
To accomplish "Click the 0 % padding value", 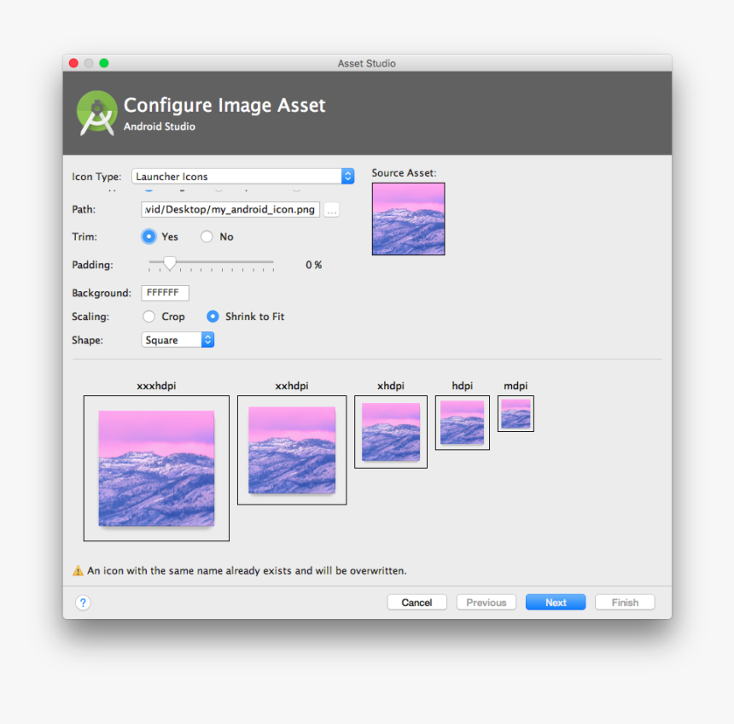I will pos(313,265).
